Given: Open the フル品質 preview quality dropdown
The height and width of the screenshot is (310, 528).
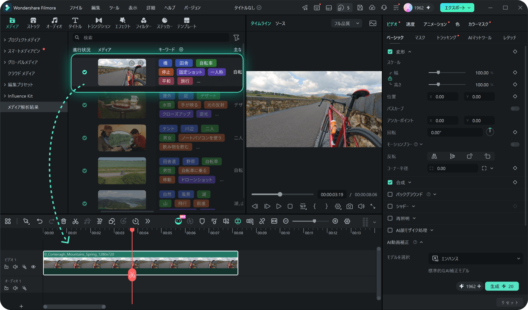Looking at the screenshot, I should [346, 23].
